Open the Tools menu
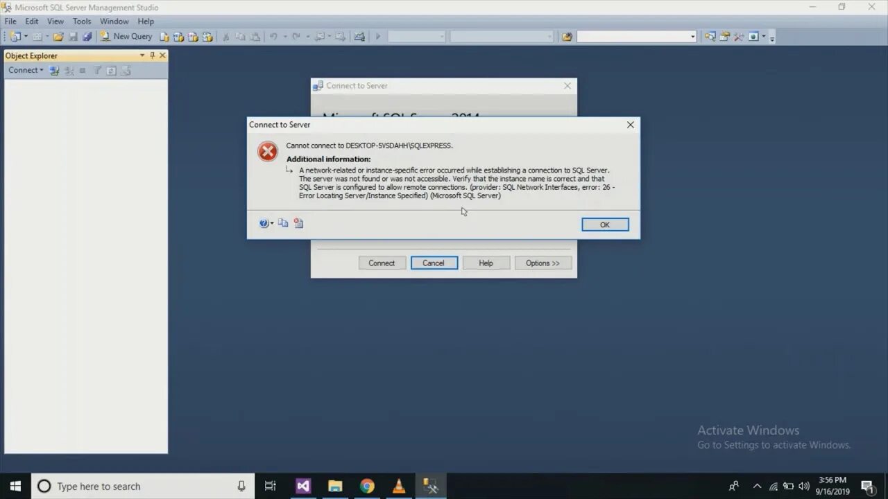This screenshot has width=888, height=499. pyautogui.click(x=82, y=21)
